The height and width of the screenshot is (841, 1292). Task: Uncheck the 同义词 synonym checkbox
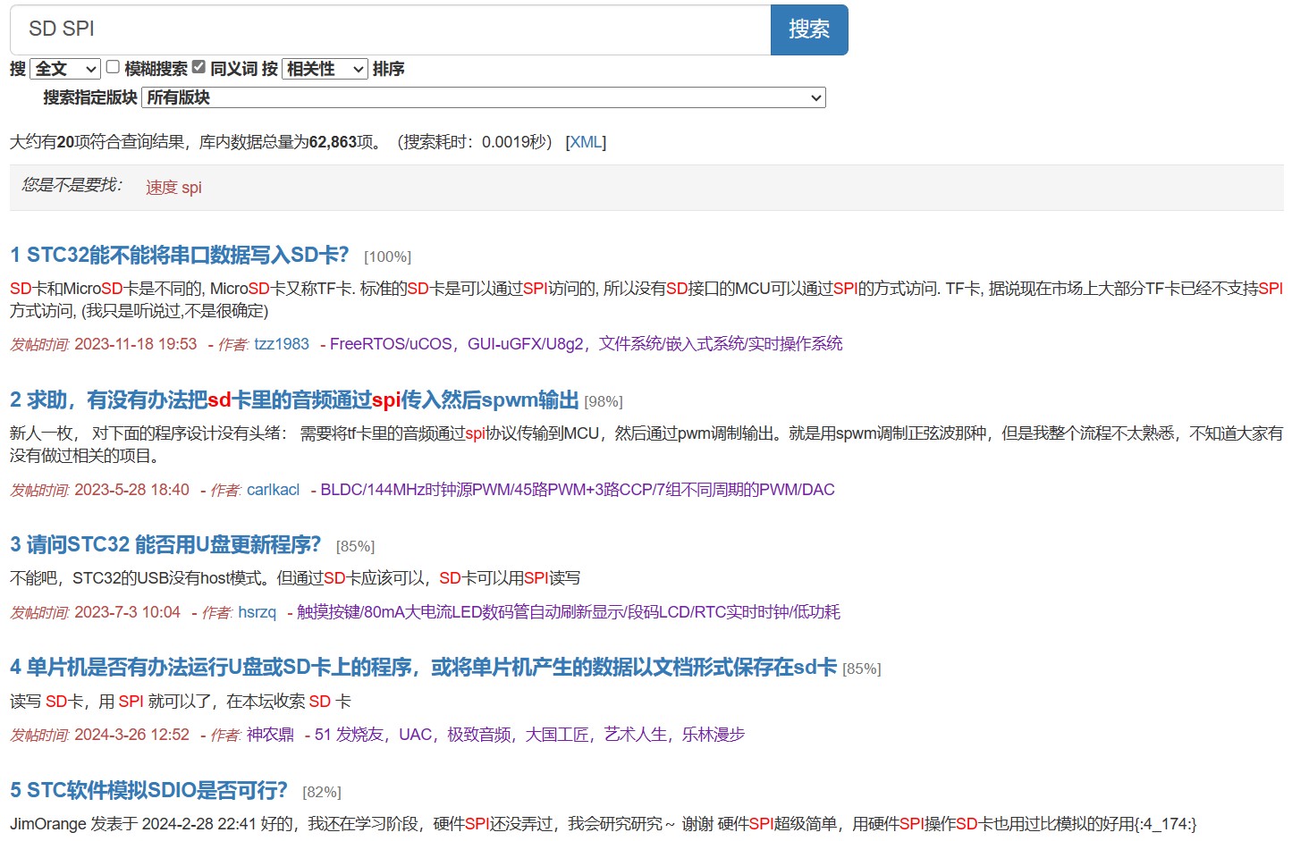click(x=198, y=67)
